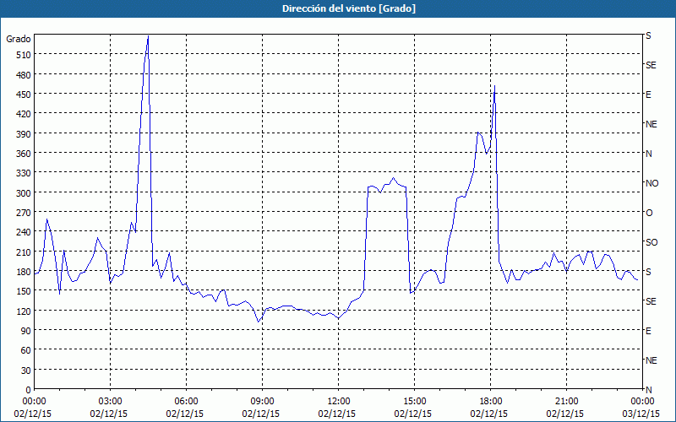Click the 420 degree axis label
This screenshot has width=676, height=422.
(24, 114)
